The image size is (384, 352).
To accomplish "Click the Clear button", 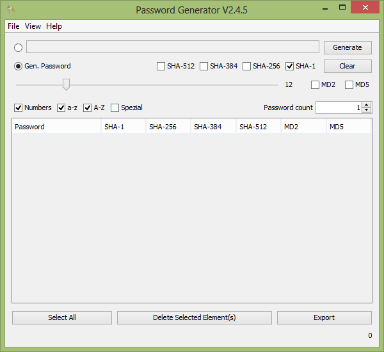I will [348, 66].
